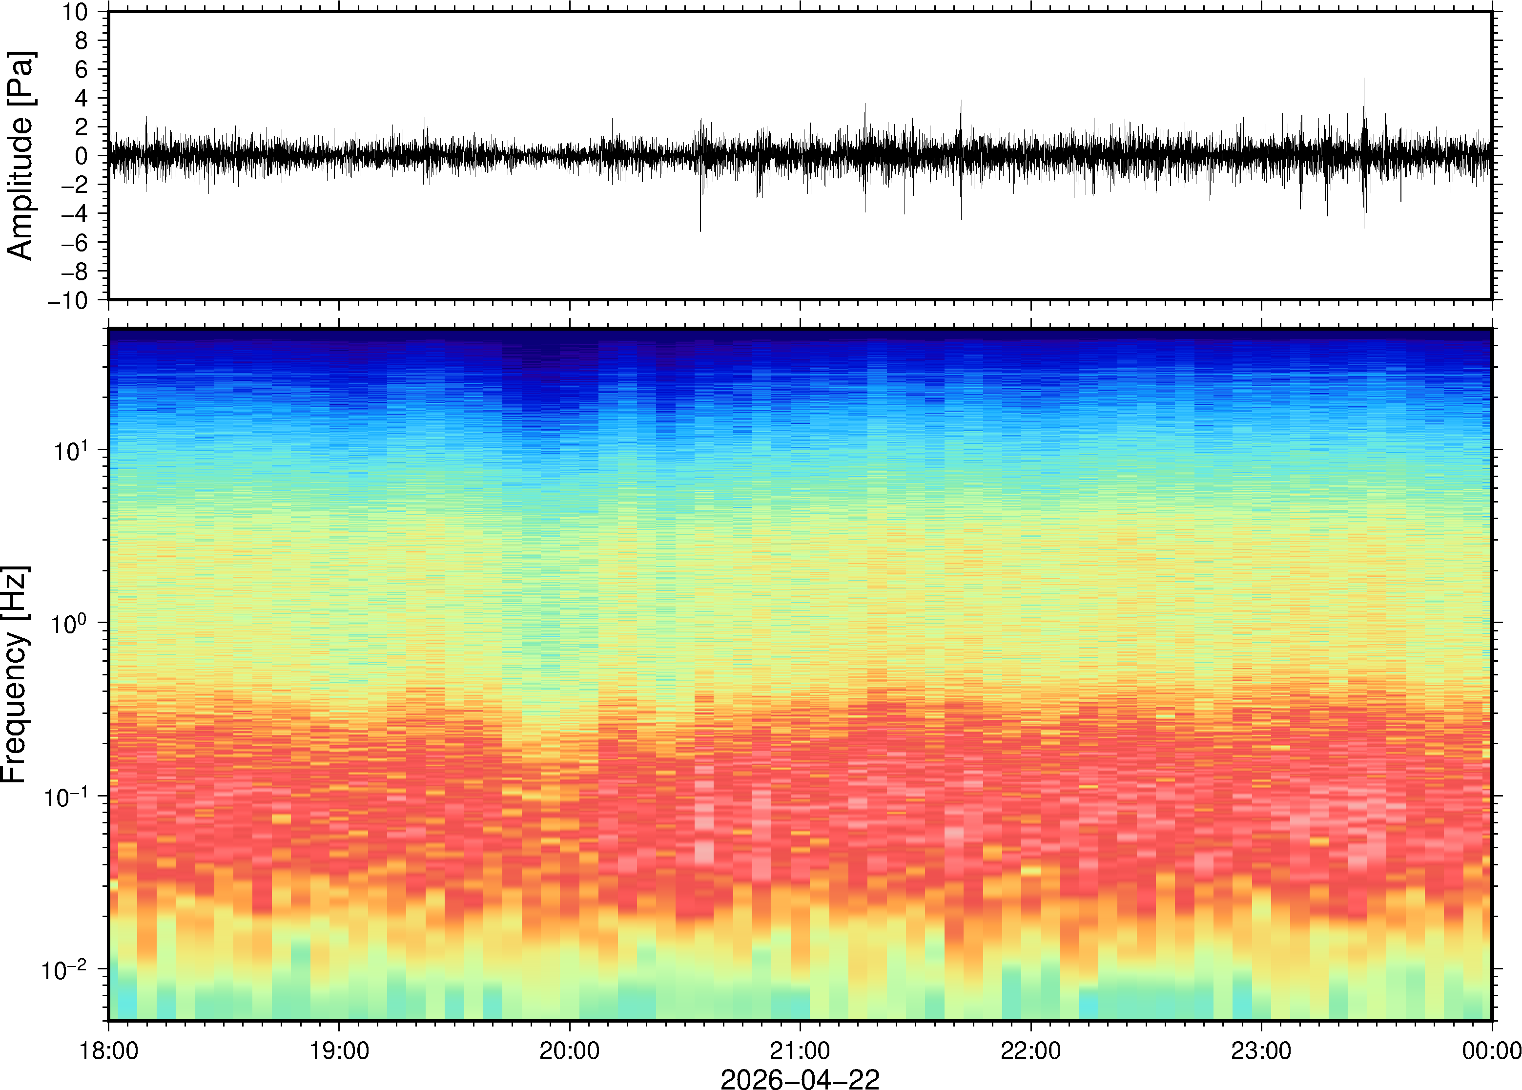Click the 10⁰ frequency tick label
This screenshot has height=1090, width=1522.
pyautogui.click(x=70, y=623)
